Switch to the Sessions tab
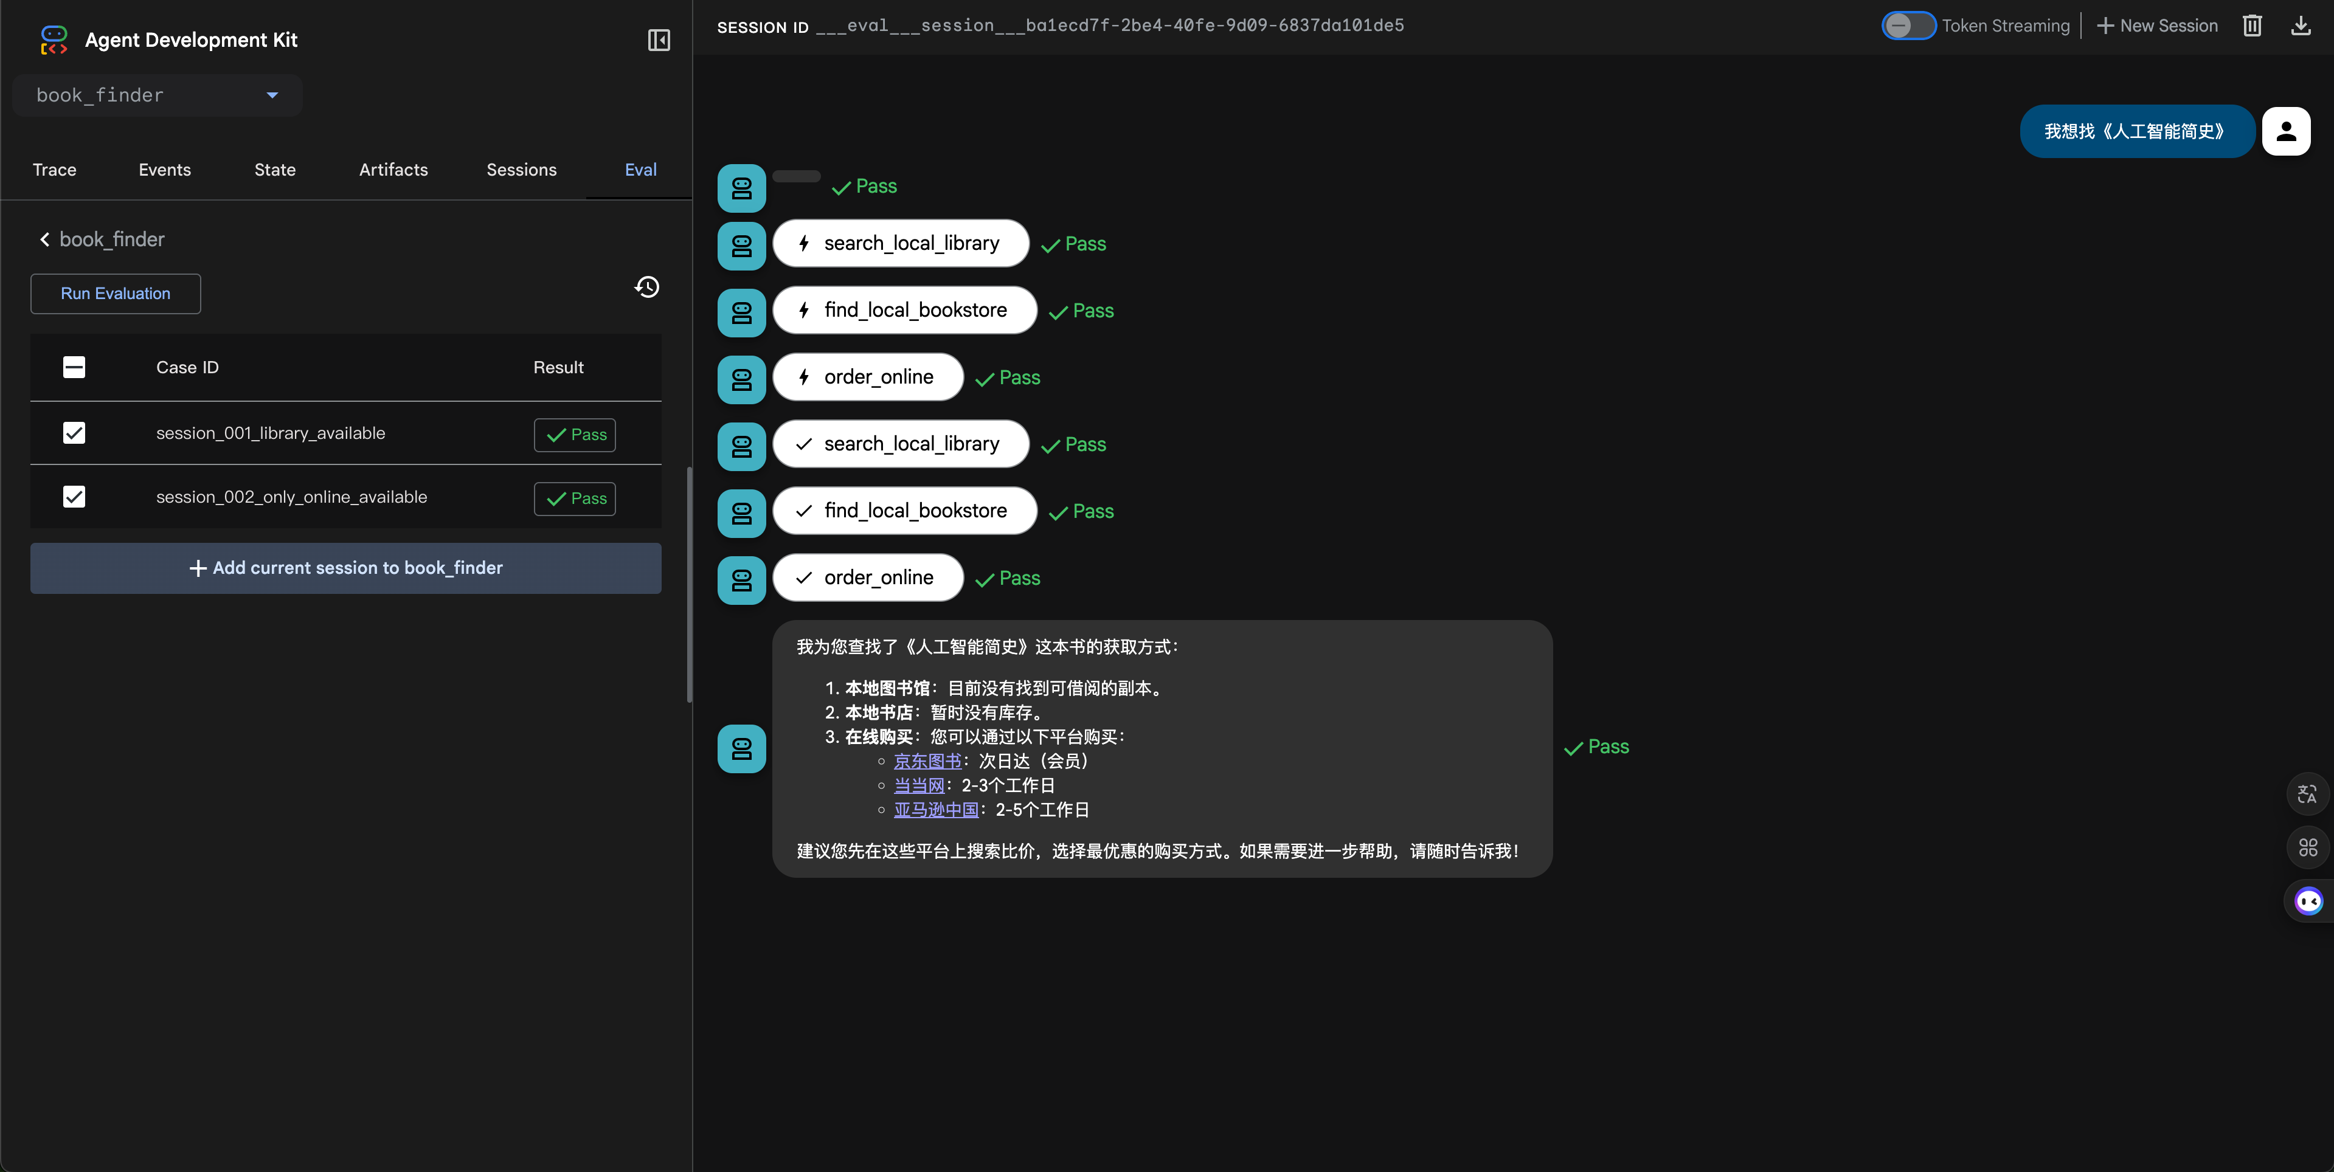 (522, 170)
